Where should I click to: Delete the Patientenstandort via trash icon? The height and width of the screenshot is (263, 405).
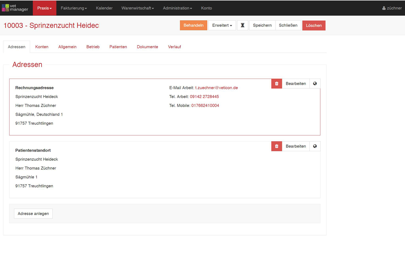click(276, 146)
